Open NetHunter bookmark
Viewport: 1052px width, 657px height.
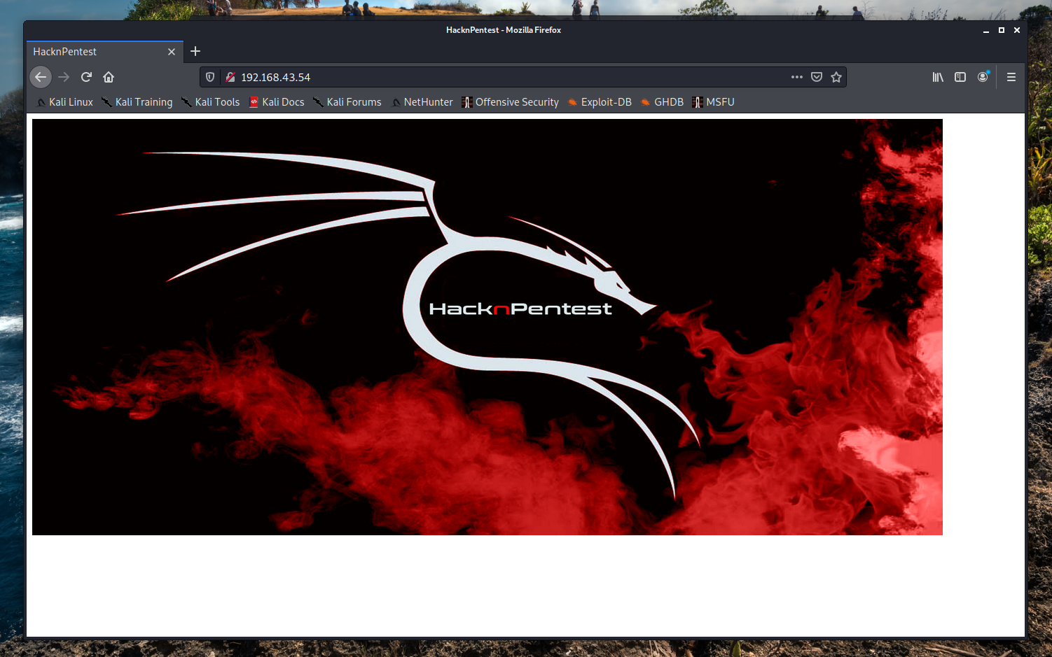coord(422,102)
